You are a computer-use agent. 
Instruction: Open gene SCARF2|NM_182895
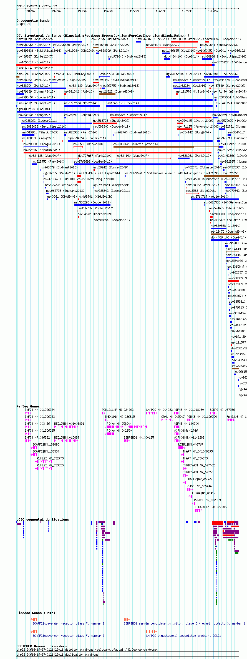pyautogui.click(x=34, y=448)
